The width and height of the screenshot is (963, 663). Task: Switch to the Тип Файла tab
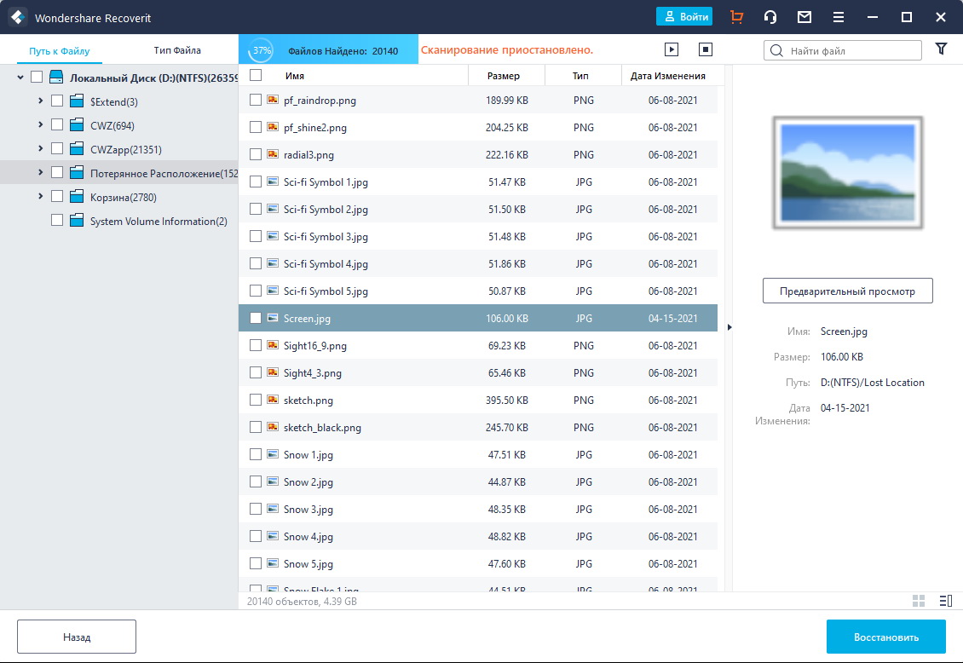pyautogui.click(x=177, y=50)
